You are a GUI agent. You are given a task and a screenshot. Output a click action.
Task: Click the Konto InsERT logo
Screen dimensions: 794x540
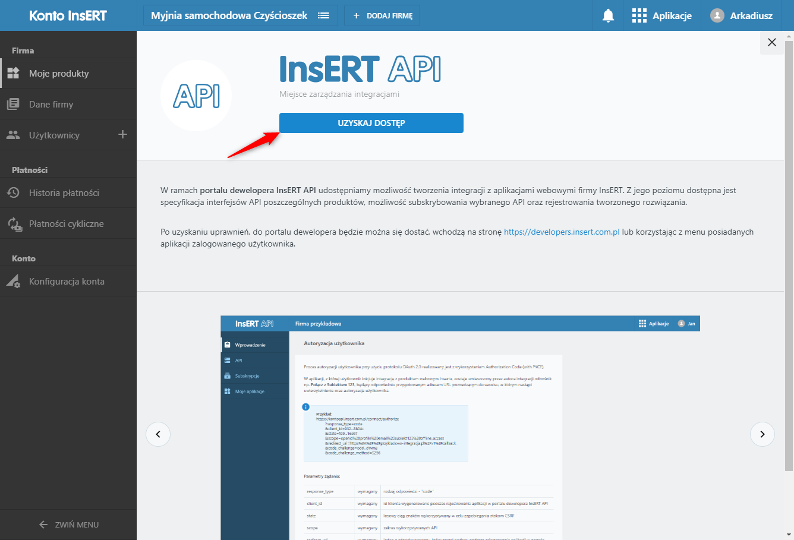tap(68, 15)
